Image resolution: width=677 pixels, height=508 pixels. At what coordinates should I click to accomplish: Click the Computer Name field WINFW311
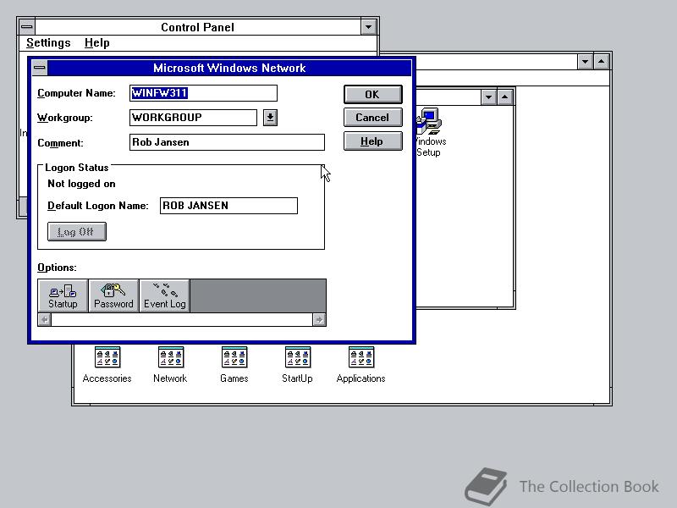coord(203,93)
